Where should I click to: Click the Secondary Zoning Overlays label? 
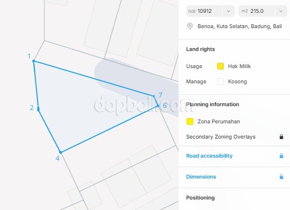click(220, 137)
